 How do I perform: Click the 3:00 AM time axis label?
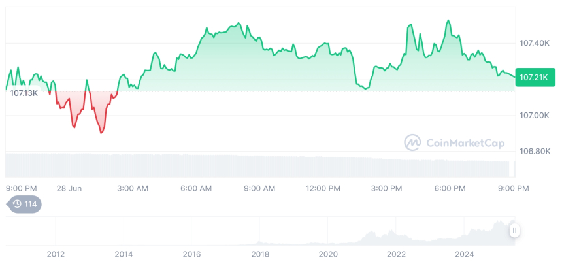133,188
